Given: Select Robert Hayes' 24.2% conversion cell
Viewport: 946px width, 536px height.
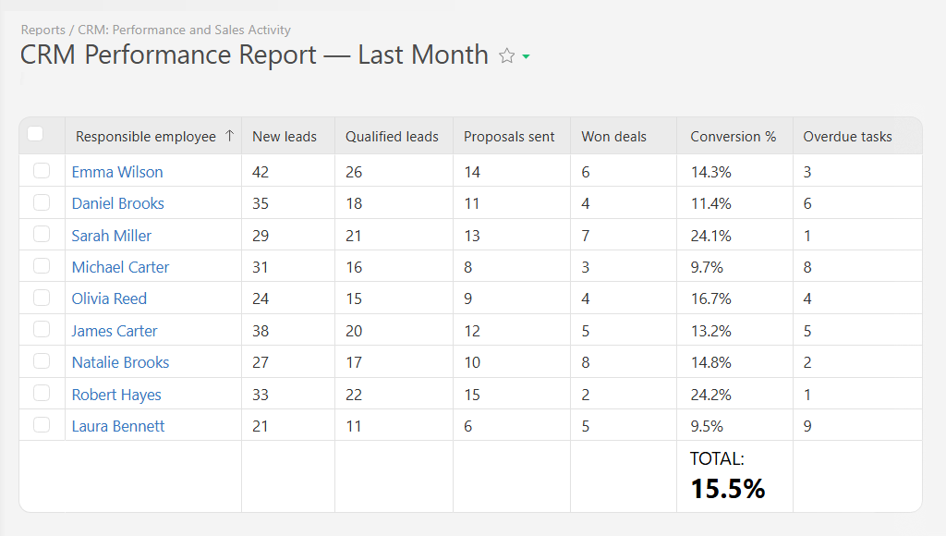Looking at the screenshot, I should pyautogui.click(x=734, y=394).
